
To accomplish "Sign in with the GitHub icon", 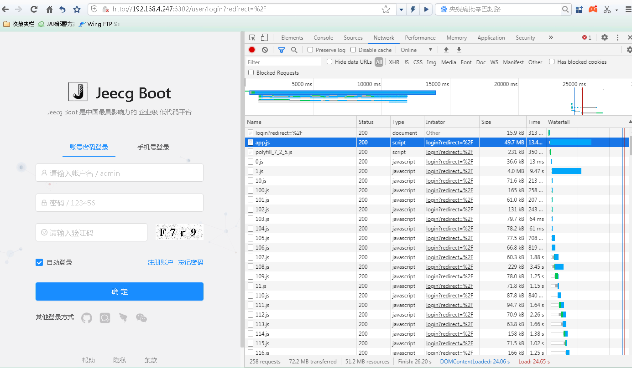I will click(87, 317).
